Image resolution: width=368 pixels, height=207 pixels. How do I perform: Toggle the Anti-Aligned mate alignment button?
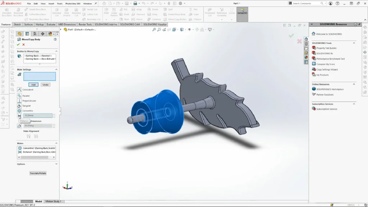pyautogui.click(x=36, y=136)
